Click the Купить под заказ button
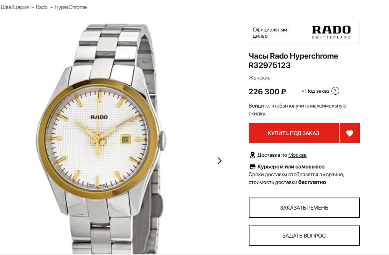 293,133
